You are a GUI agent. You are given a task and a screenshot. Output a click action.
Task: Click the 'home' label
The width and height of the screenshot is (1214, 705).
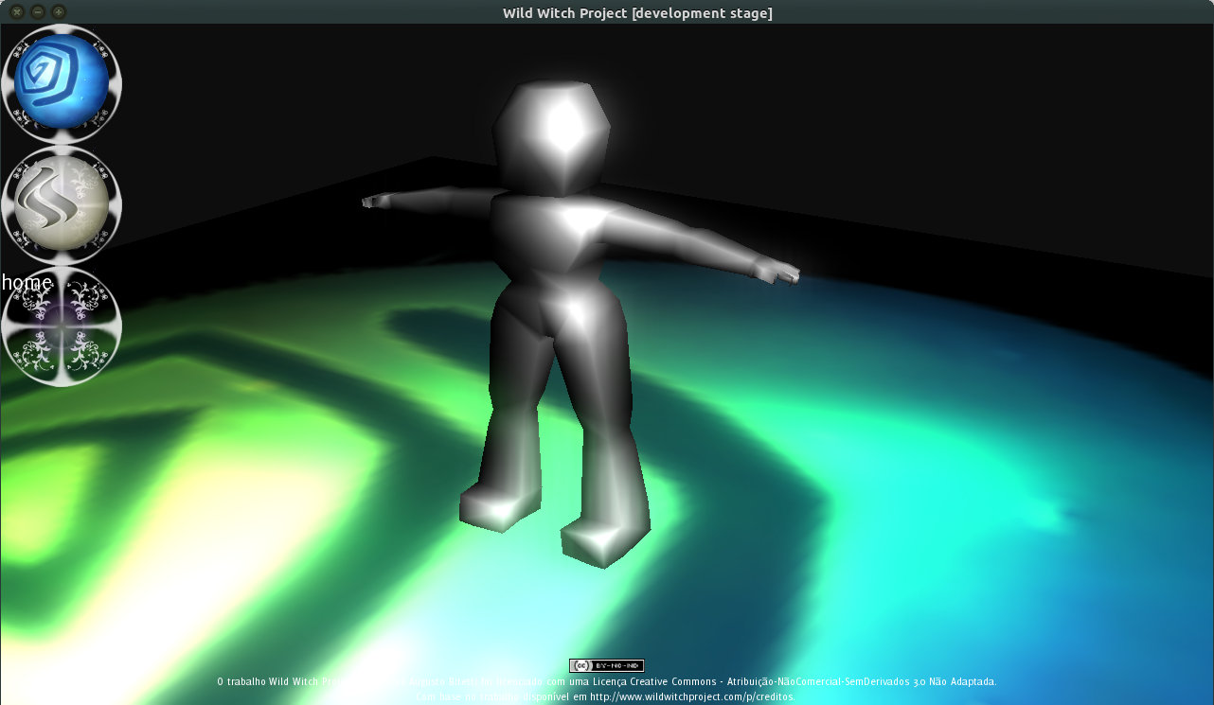click(x=27, y=282)
